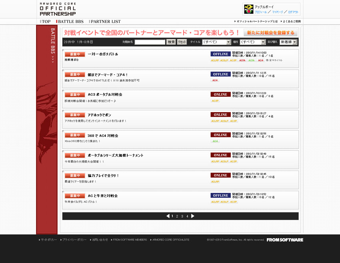The image size is (340, 263).
Task: Click 募集中 badge on ポータブルシリーズ大規模トーナメント event
Action: [75, 155]
